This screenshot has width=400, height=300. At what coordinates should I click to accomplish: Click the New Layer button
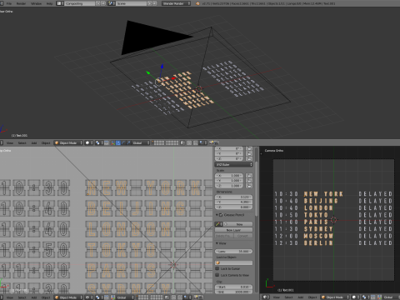coord(234,230)
